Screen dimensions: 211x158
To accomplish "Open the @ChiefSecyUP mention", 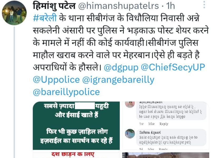I will tap(173, 67).
